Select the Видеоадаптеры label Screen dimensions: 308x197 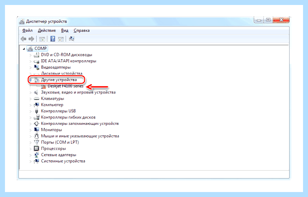56,67
